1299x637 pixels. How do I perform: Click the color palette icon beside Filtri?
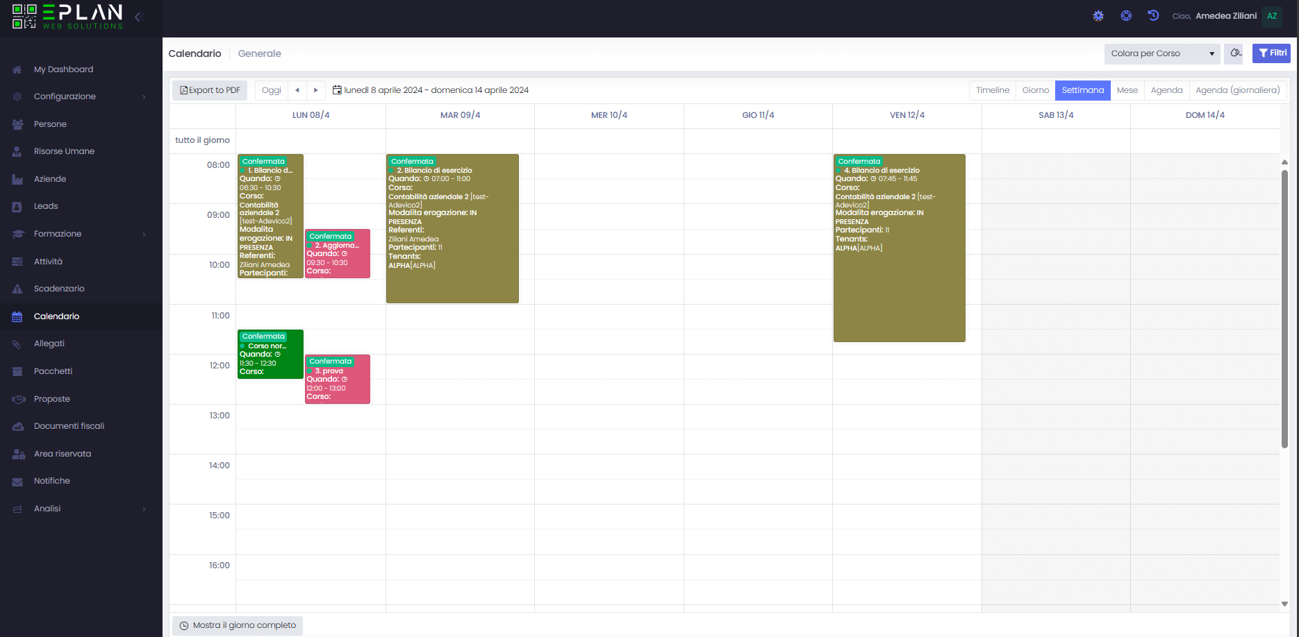click(x=1234, y=53)
